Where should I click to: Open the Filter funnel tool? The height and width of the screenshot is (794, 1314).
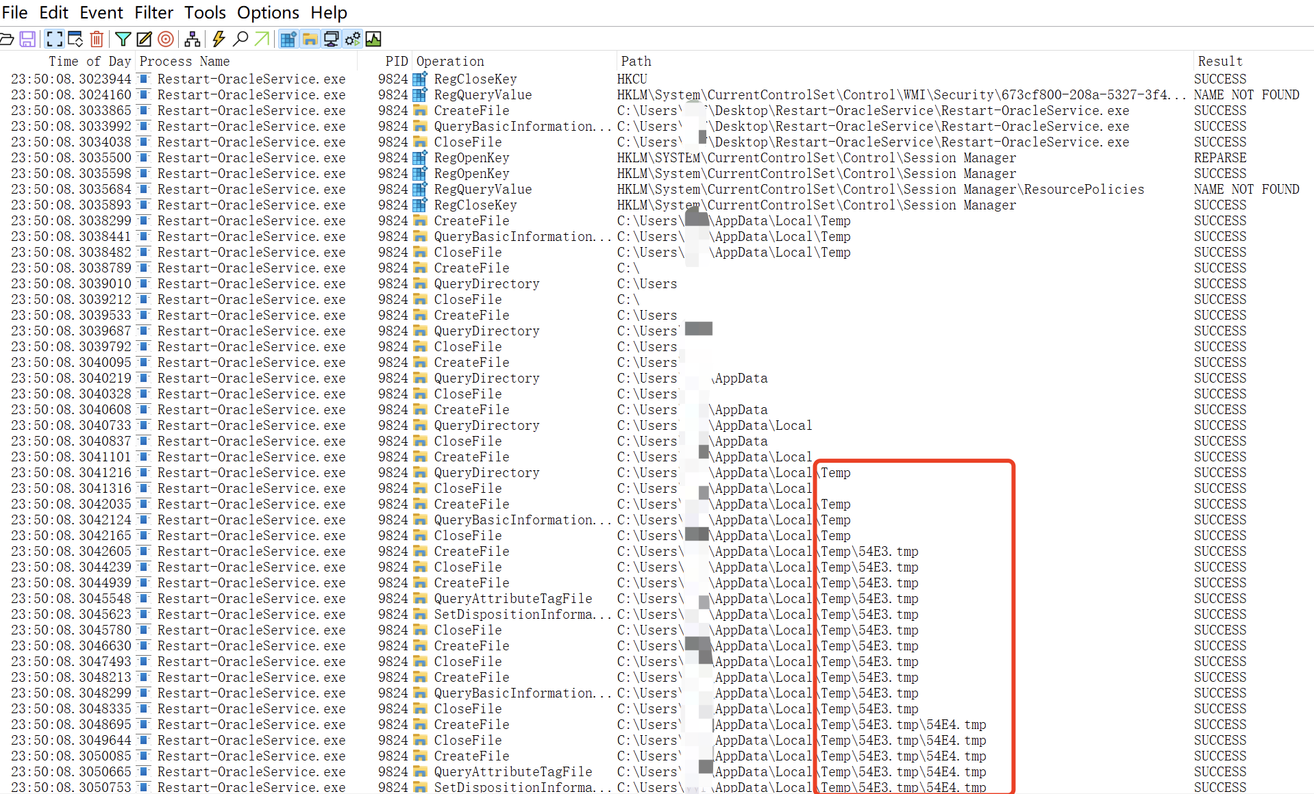[x=123, y=39]
